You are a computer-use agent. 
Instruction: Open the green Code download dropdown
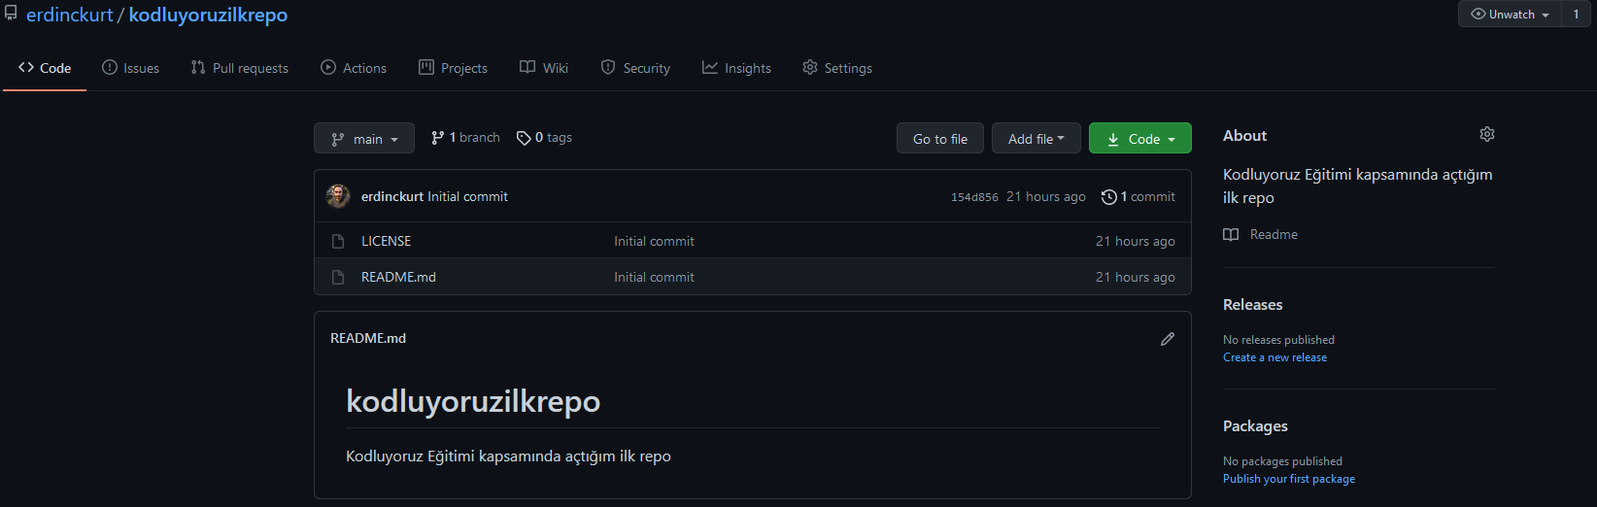coord(1140,139)
